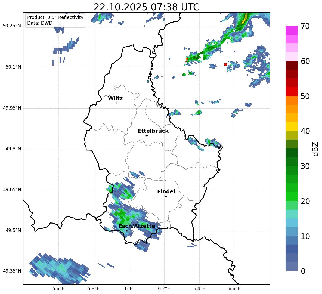
Task: Click the 10 label on the colorbar
Action: coord(305,236)
